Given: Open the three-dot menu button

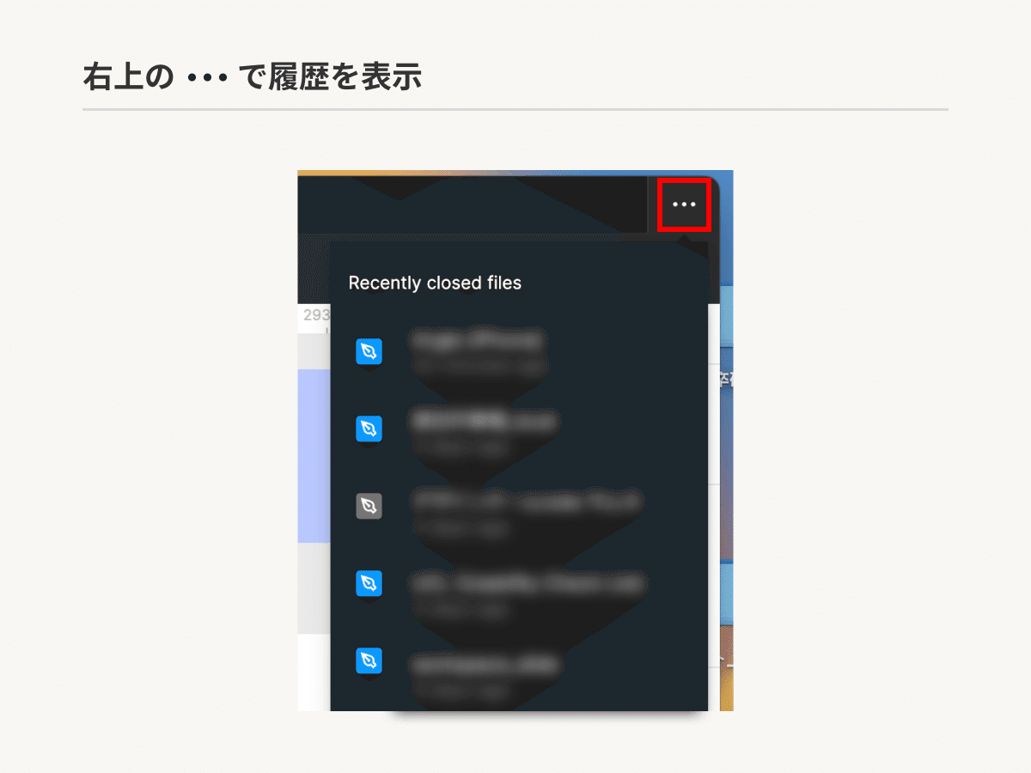Looking at the screenshot, I should tap(684, 204).
